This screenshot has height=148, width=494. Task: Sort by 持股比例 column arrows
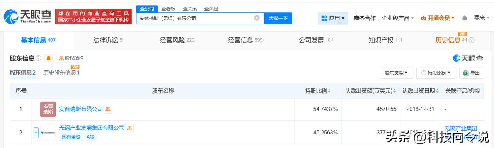coord(329,91)
